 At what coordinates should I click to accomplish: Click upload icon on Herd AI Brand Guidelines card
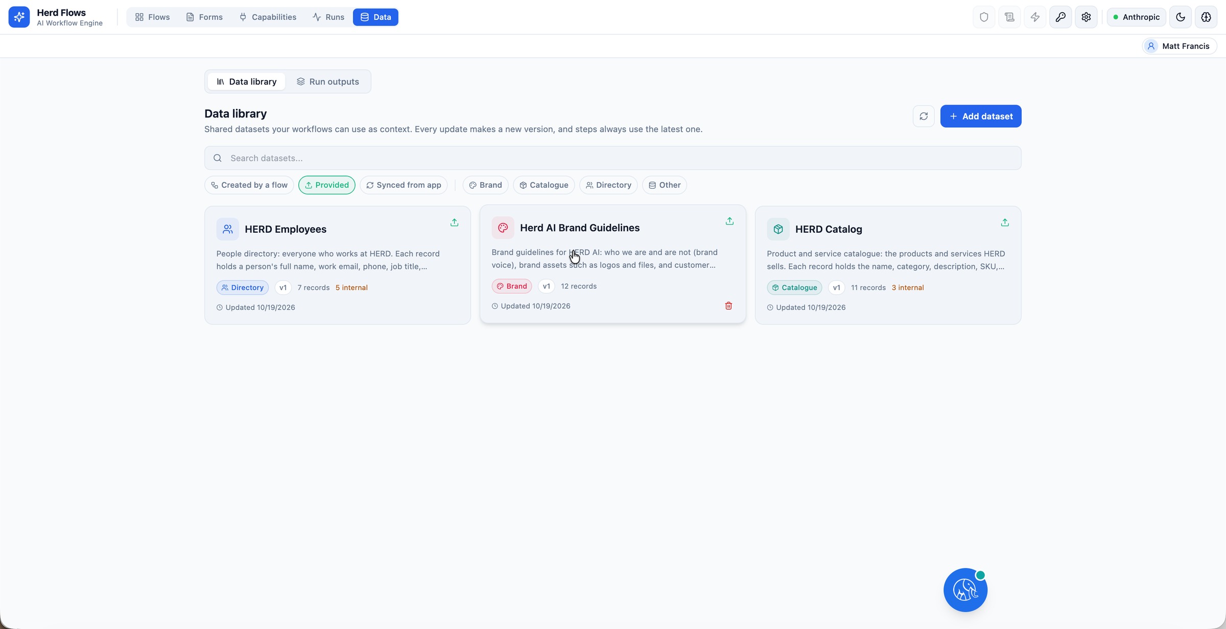point(729,221)
